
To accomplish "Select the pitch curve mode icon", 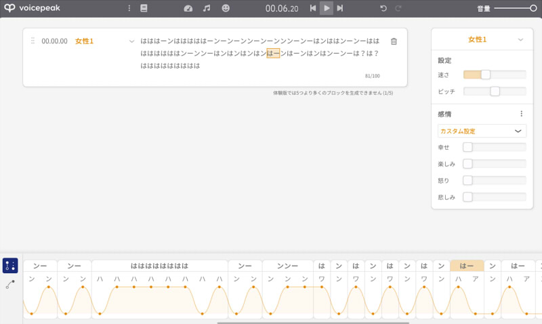I will (x=10, y=285).
